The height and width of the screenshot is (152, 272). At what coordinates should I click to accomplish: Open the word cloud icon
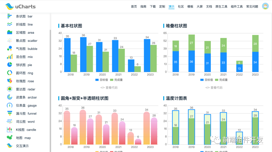point(10,121)
